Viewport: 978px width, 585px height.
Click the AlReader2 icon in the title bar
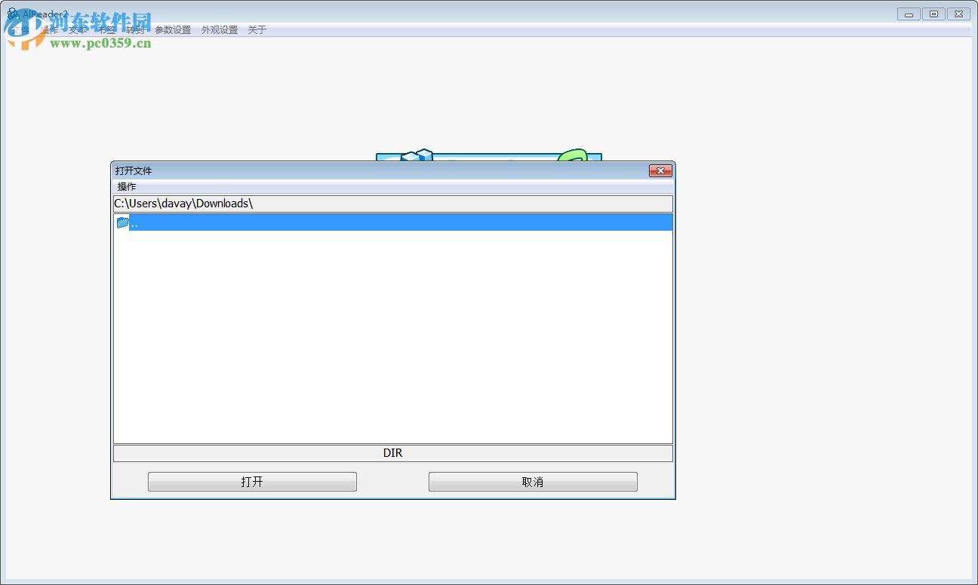pyautogui.click(x=14, y=14)
